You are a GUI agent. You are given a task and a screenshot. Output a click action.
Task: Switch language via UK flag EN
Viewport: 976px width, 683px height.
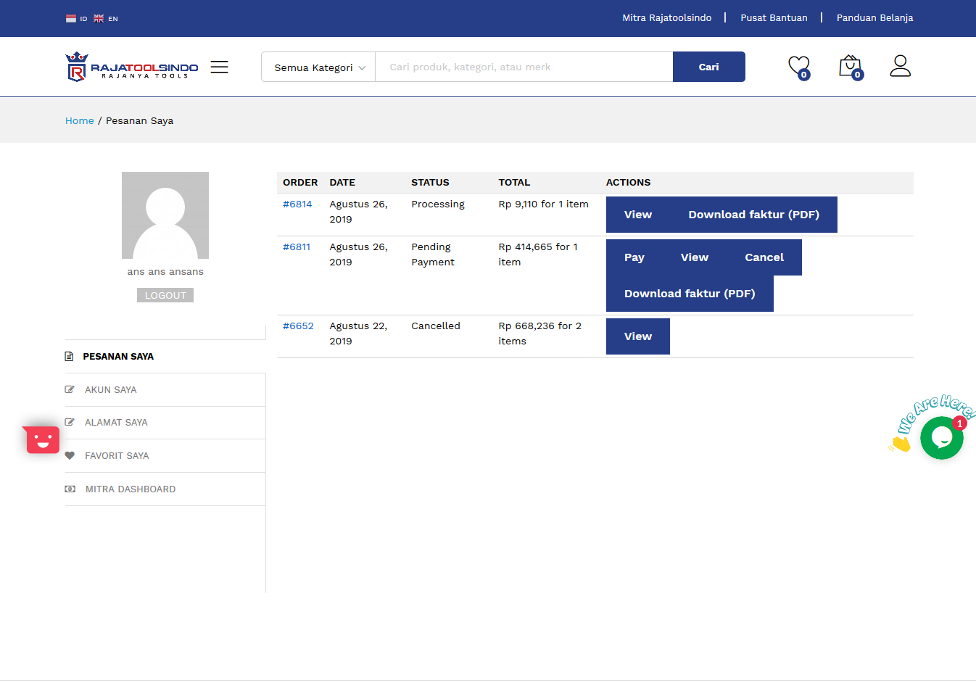click(x=106, y=19)
